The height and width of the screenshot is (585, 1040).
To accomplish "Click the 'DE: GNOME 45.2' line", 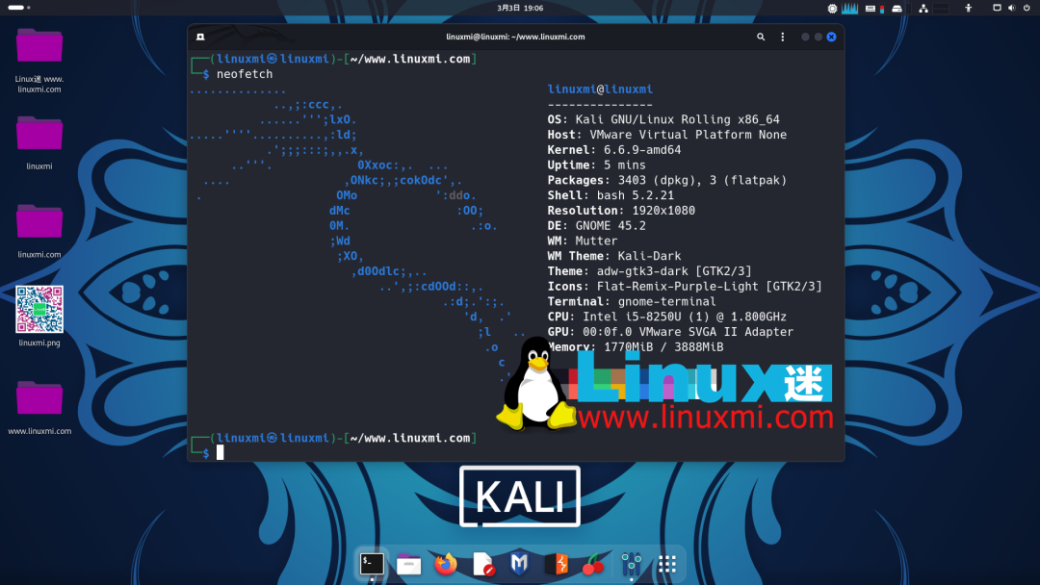I will pyautogui.click(x=596, y=226).
